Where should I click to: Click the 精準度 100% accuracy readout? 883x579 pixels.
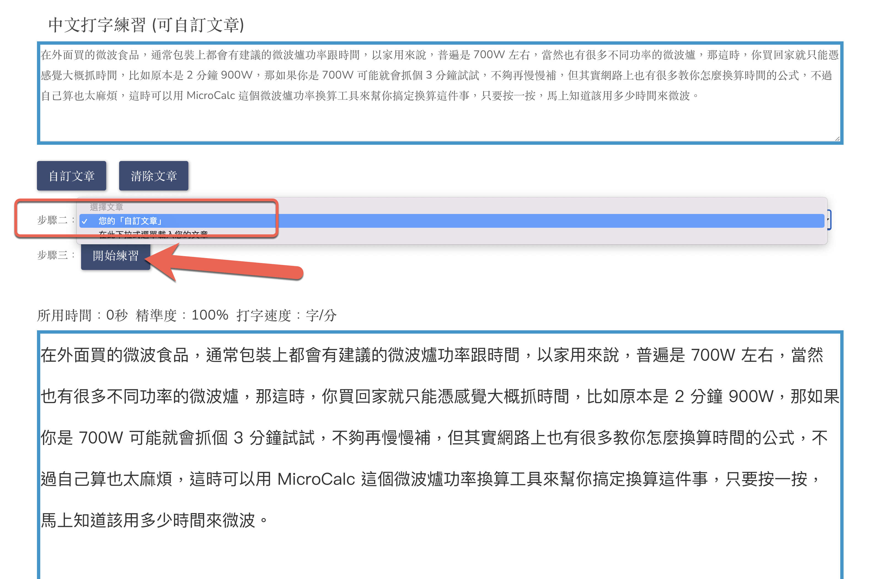(182, 315)
